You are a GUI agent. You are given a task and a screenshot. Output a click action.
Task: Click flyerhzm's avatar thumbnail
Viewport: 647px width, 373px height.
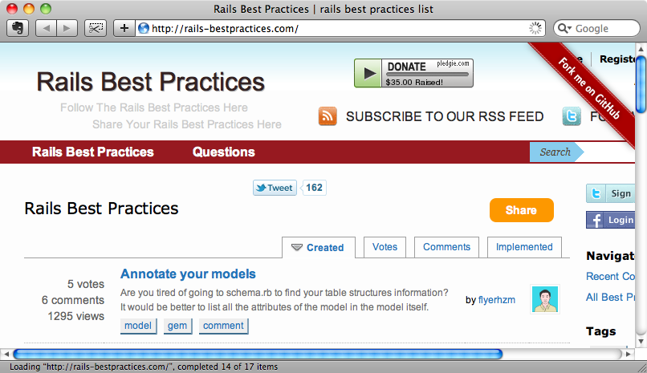coord(545,299)
